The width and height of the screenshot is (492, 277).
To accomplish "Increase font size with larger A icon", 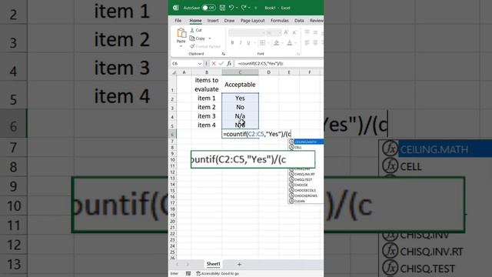I will [x=286, y=32].
